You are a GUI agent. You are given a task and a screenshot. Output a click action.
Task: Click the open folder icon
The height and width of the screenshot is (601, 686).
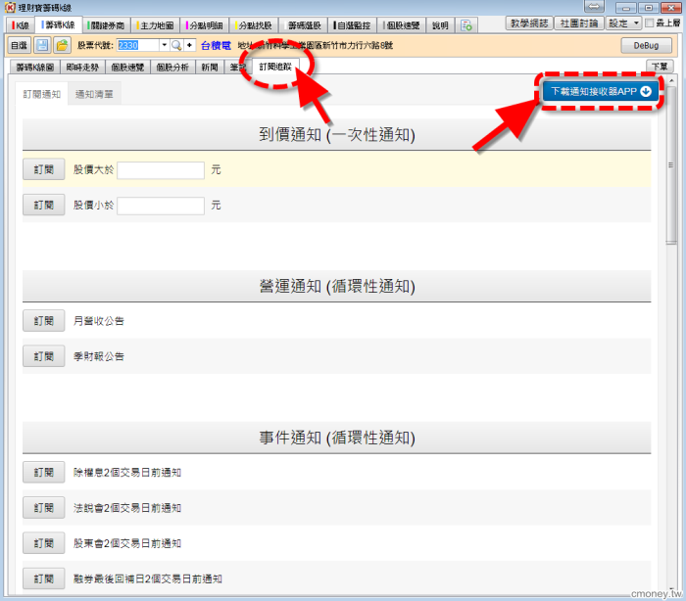[62, 45]
